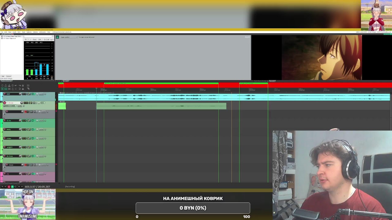The image size is (392, 220).
Task: Open Project settings from the toolbar
Action: (x=13, y=86)
